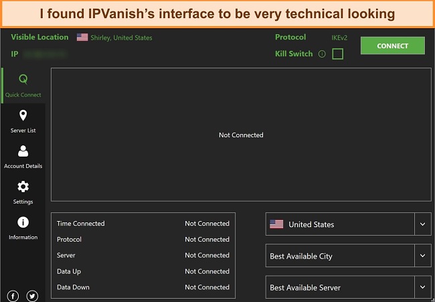Expand the Best Available Server arrow

[x=422, y=287]
